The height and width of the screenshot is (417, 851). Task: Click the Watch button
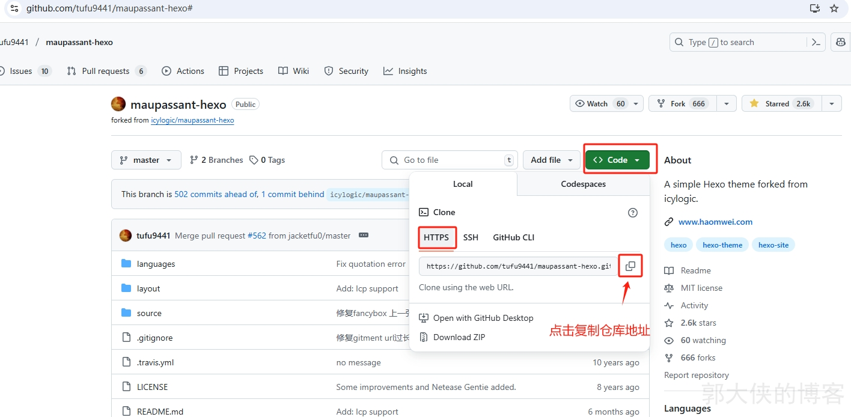pos(600,103)
